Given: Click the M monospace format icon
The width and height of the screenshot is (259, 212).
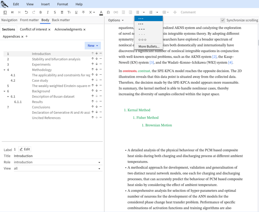Looking at the screenshot, I should (x=62, y=12).
